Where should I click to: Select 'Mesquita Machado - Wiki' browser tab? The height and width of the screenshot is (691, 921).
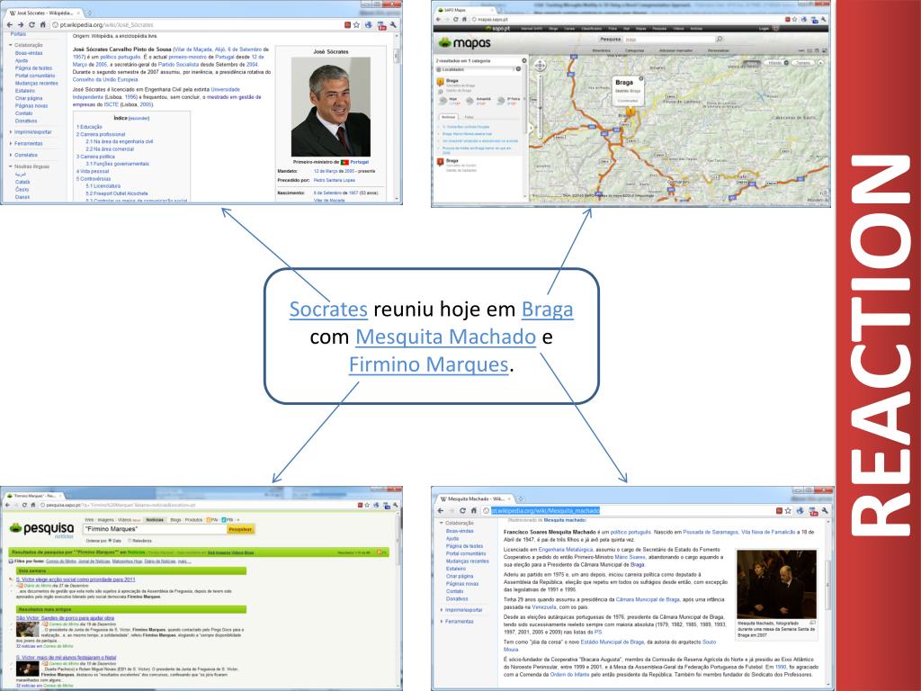tap(476, 498)
